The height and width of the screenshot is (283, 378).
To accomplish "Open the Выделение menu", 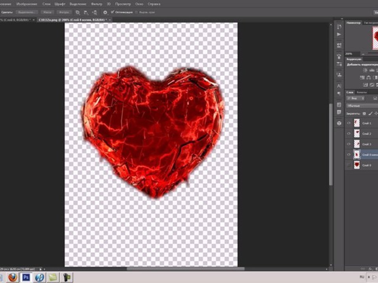I will click(x=78, y=4).
